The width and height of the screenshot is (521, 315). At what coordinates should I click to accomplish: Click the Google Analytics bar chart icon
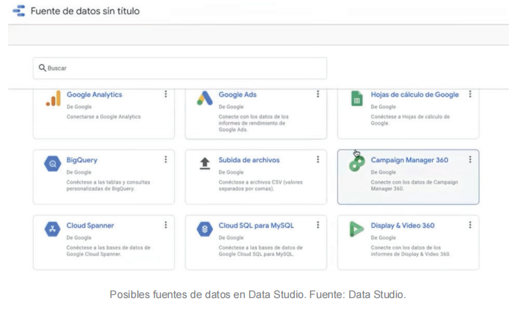click(53, 98)
